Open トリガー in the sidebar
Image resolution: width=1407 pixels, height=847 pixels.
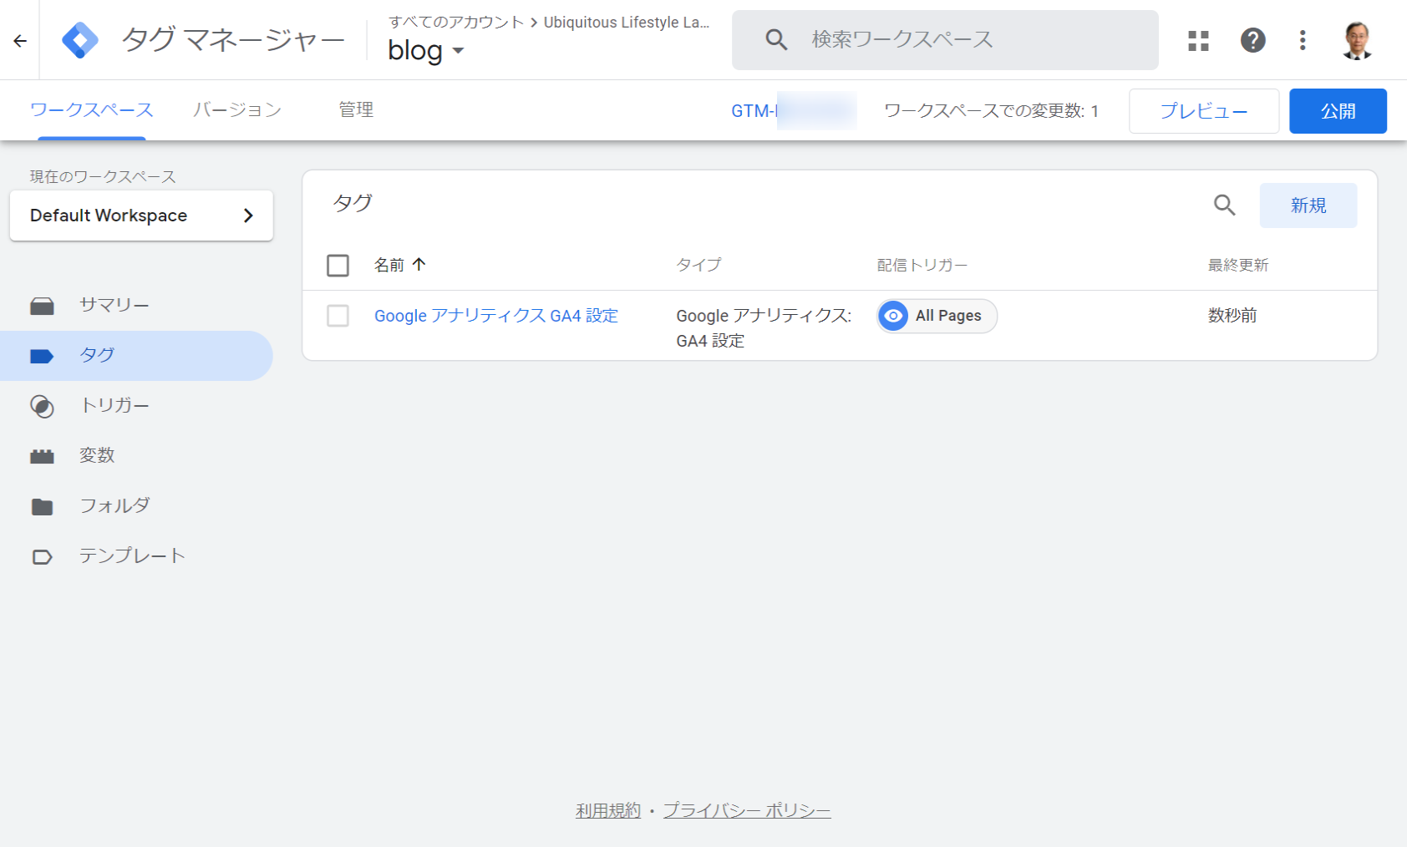137,406
